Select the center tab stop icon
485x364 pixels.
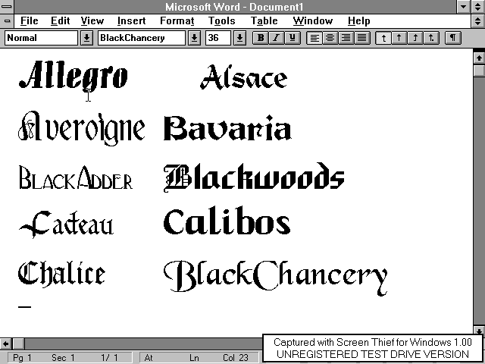pyautogui.click(x=399, y=37)
